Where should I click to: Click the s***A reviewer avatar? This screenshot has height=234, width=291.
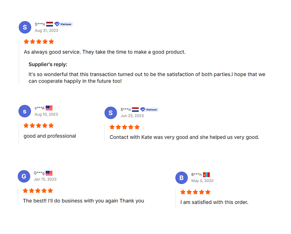click(25, 111)
